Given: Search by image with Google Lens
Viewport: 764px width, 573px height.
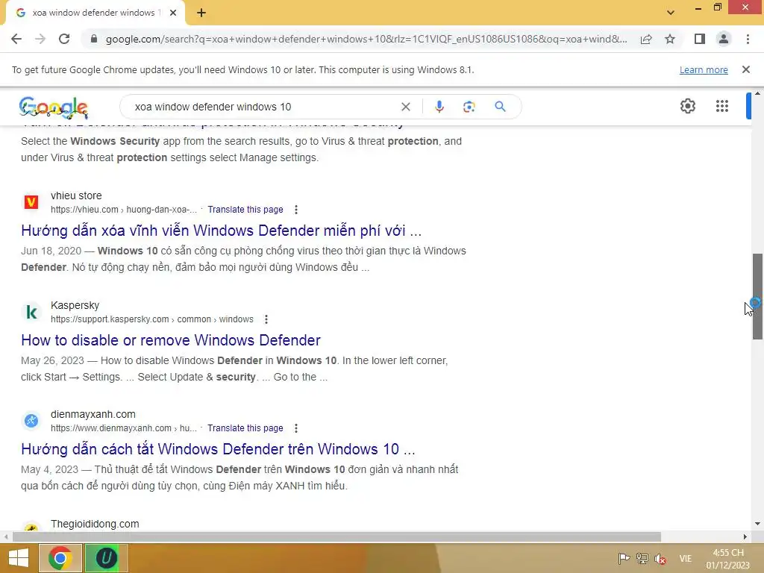Looking at the screenshot, I should pos(469,107).
